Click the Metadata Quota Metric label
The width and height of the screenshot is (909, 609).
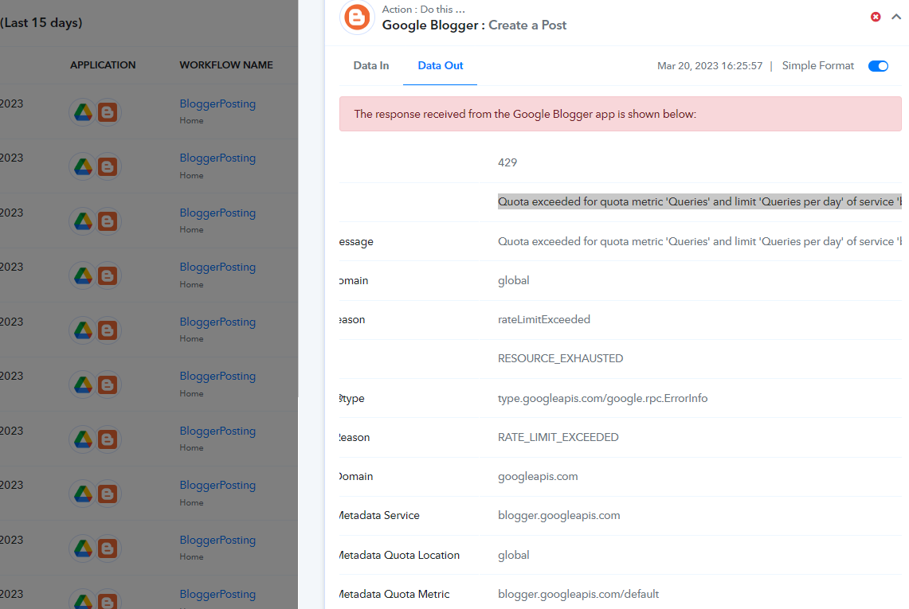[x=394, y=595]
